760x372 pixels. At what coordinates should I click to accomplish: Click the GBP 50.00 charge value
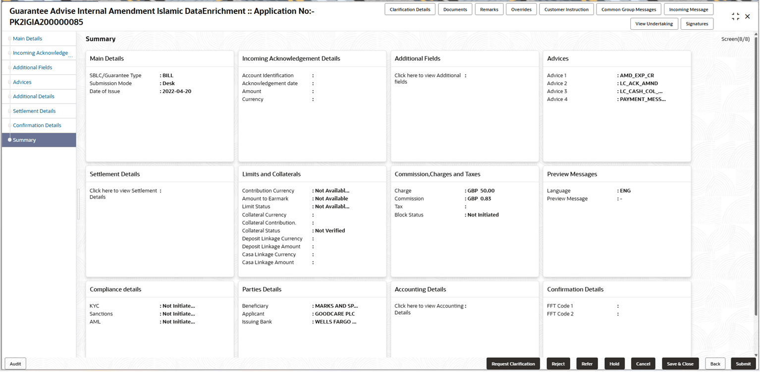coord(481,191)
